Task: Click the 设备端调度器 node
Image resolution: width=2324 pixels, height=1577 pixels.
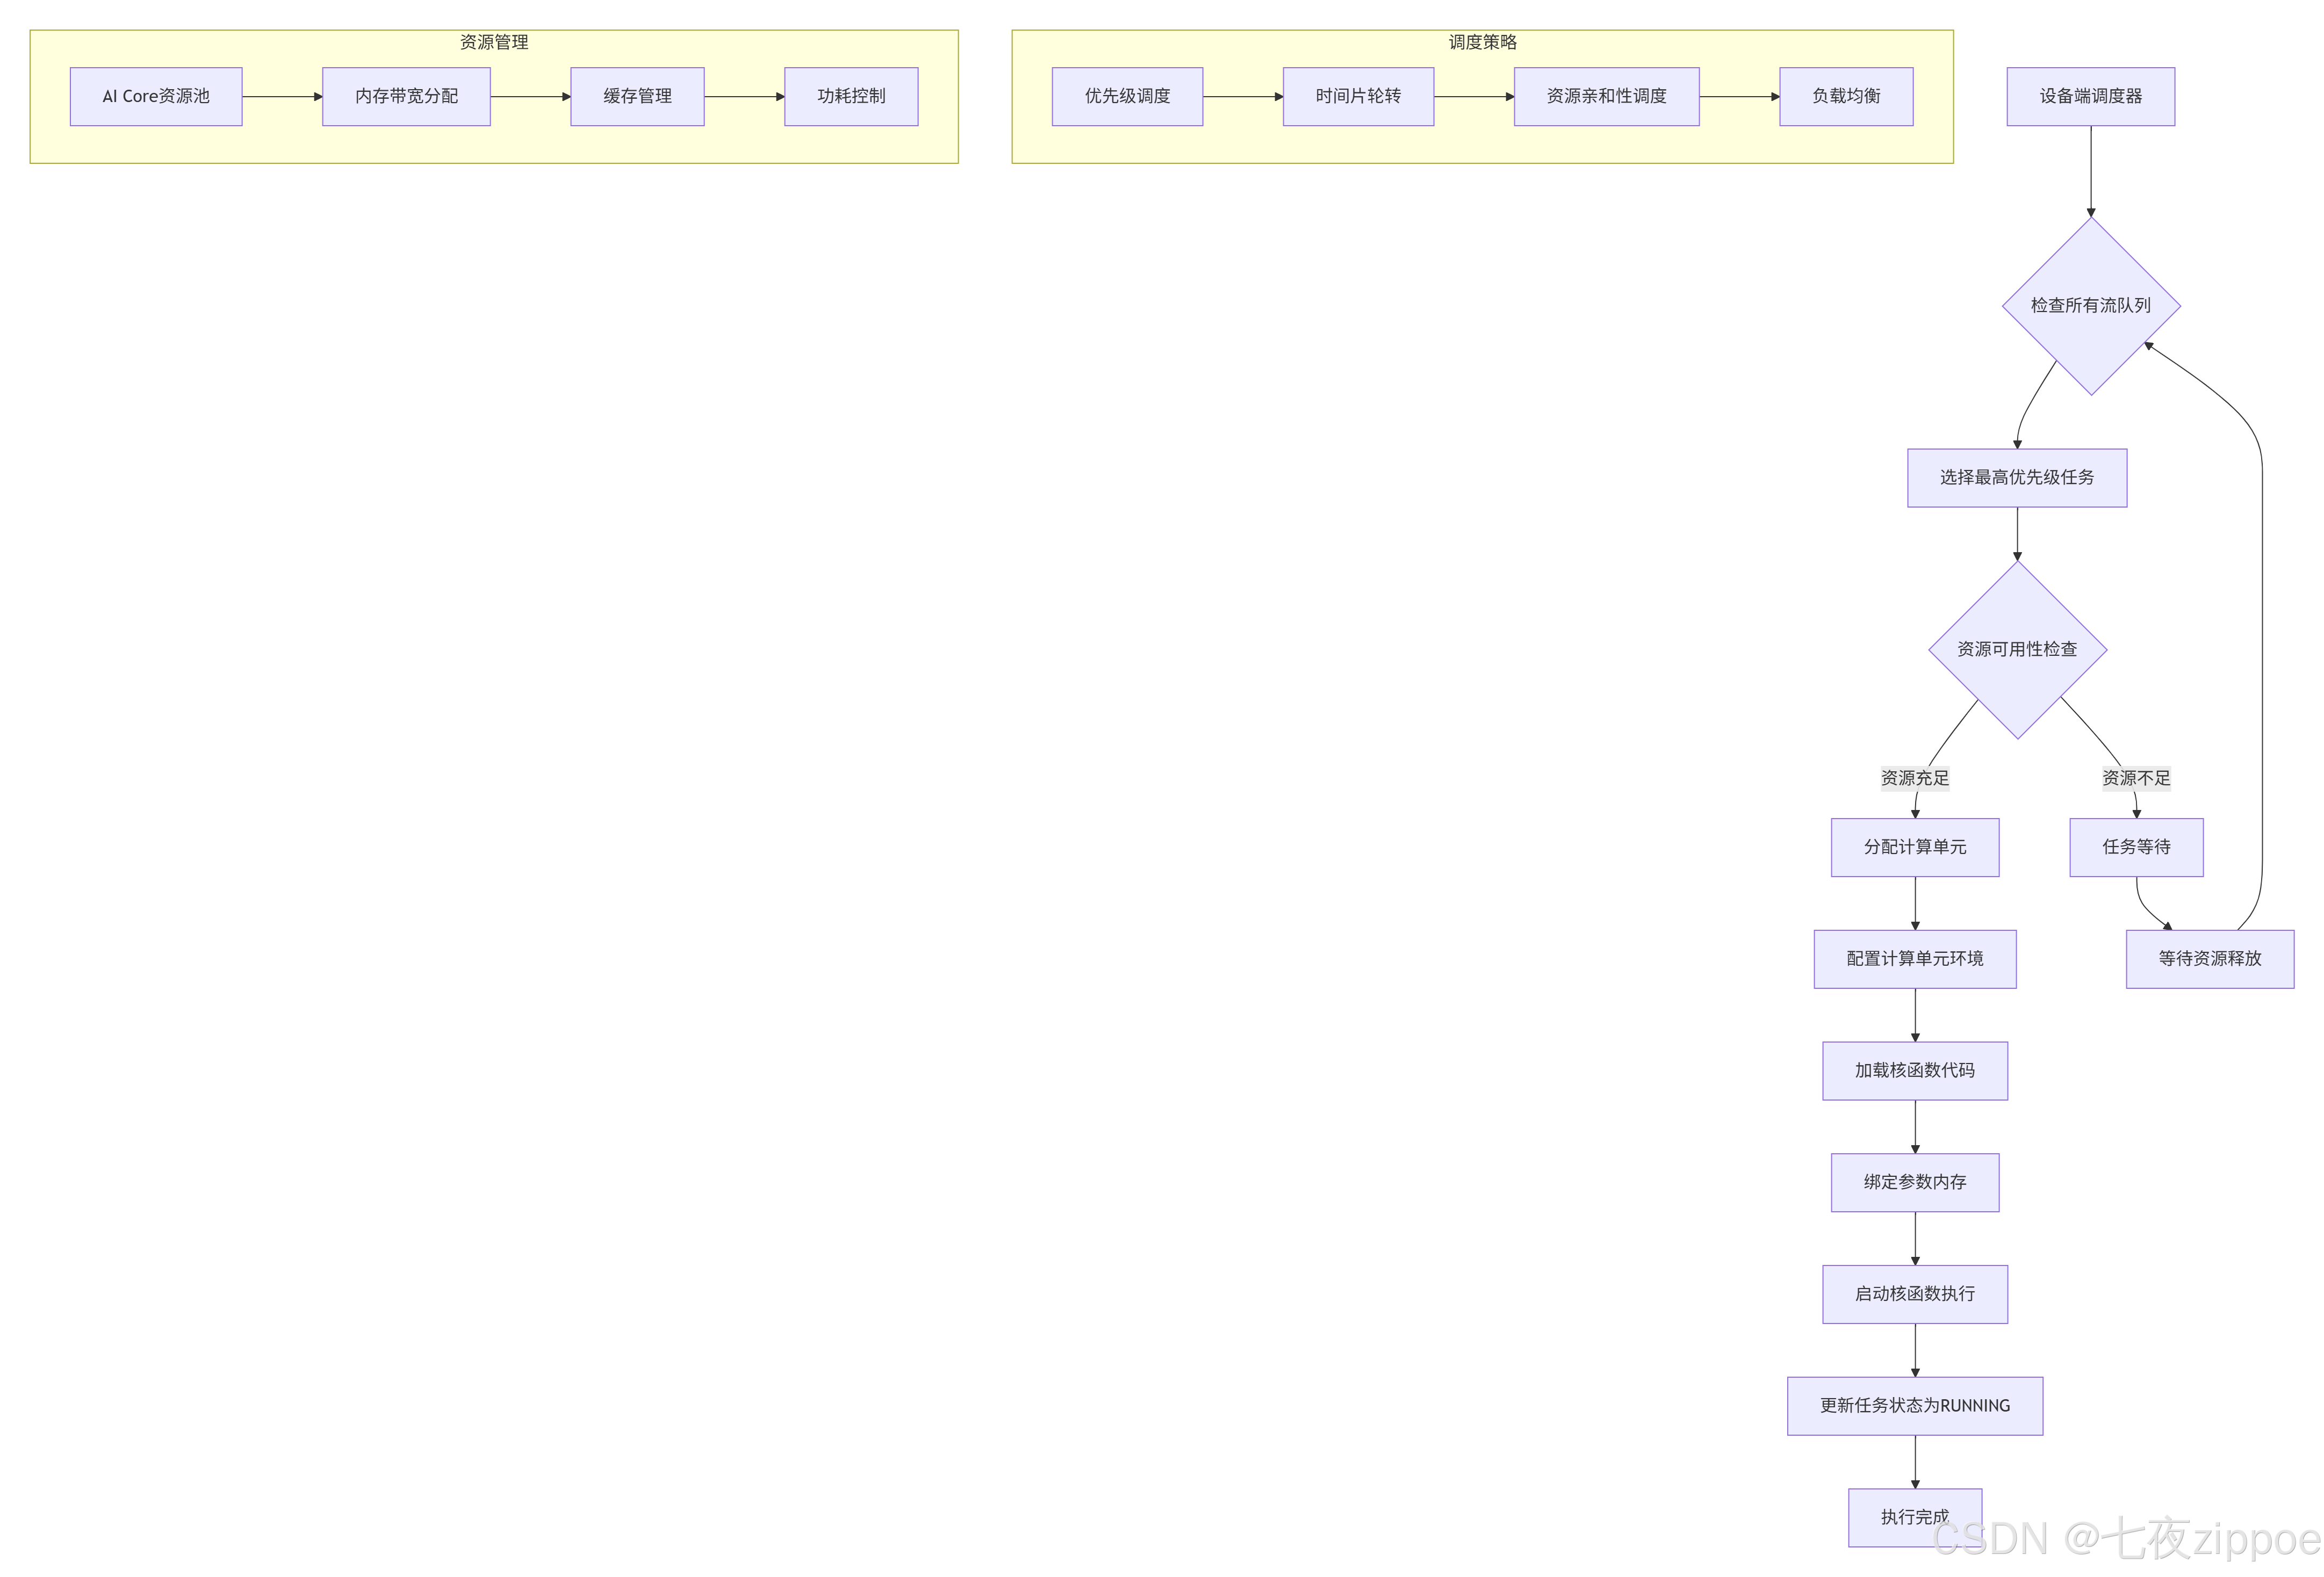Action: click(2090, 97)
